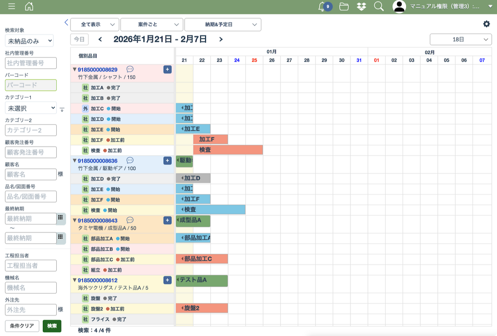This screenshot has width=497, height=336.
Task: Open the 18日 range dropdown
Action: coord(461,39)
